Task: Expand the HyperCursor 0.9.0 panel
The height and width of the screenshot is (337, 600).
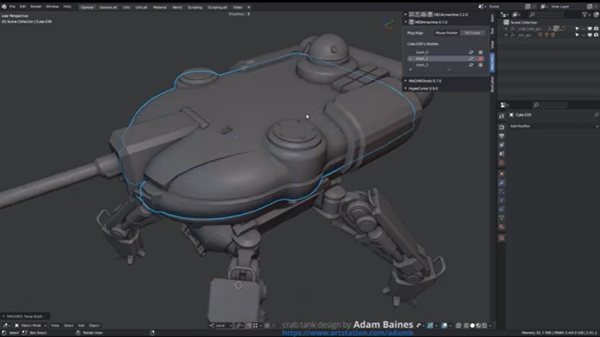Action: (405, 89)
